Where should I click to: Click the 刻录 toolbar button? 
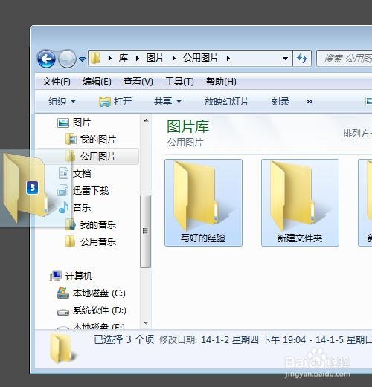[x=280, y=102]
